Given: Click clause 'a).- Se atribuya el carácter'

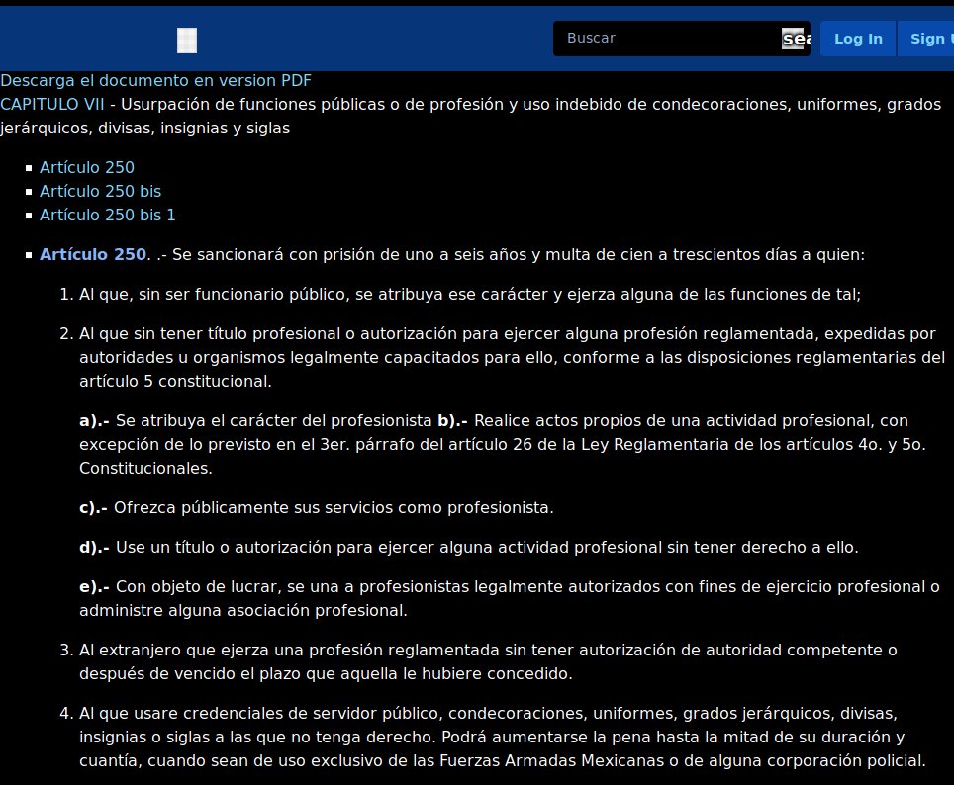Looking at the screenshot, I should [255, 421].
